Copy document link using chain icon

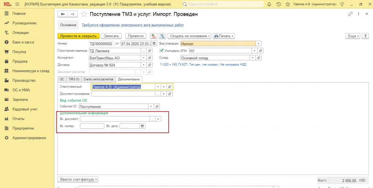350,14
